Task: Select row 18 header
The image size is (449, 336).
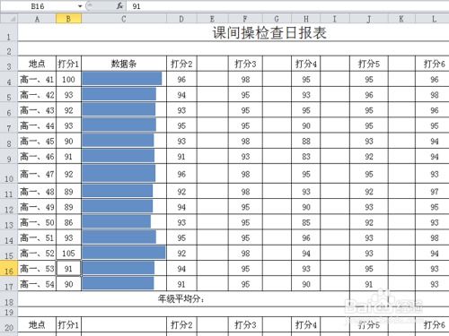Action: (x=9, y=298)
